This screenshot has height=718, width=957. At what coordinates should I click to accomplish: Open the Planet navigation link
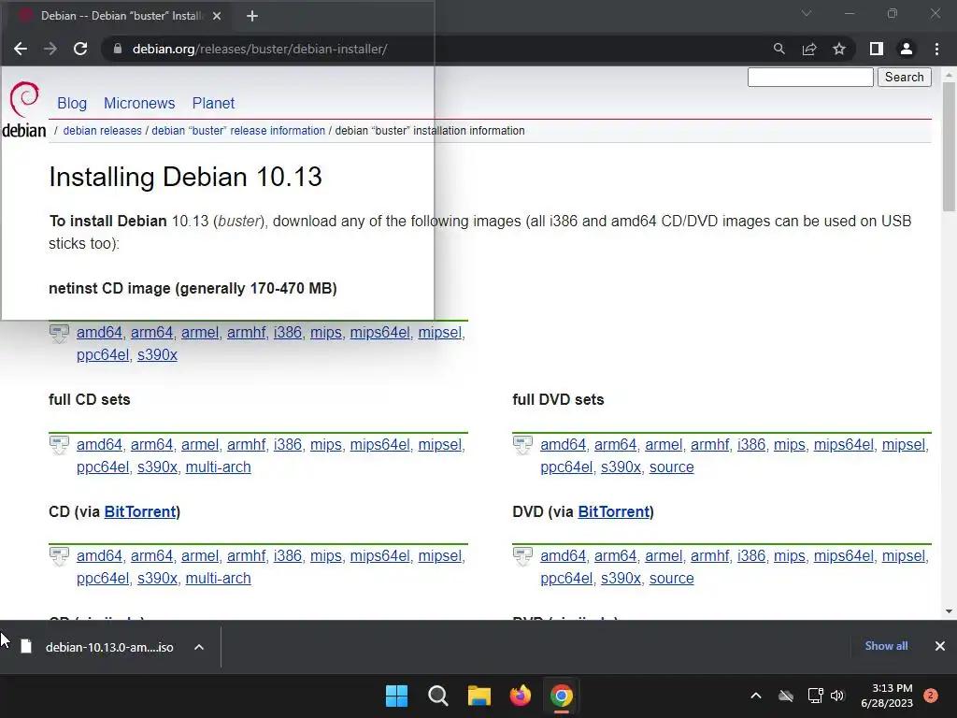pyautogui.click(x=213, y=103)
